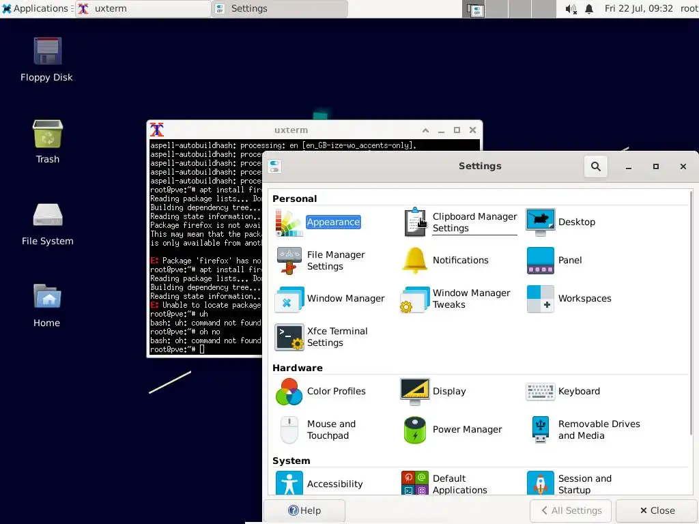699x524 pixels.
Task: Click the second workspace in the switcher
Action: 497,9
